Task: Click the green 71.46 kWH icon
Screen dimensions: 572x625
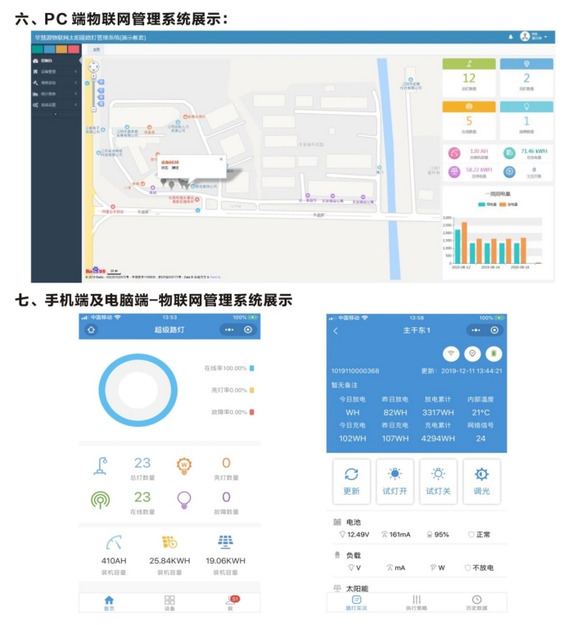Action: pos(509,153)
